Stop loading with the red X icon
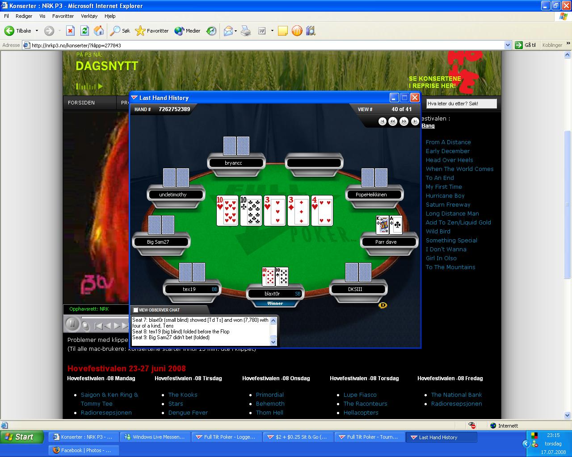 70,31
